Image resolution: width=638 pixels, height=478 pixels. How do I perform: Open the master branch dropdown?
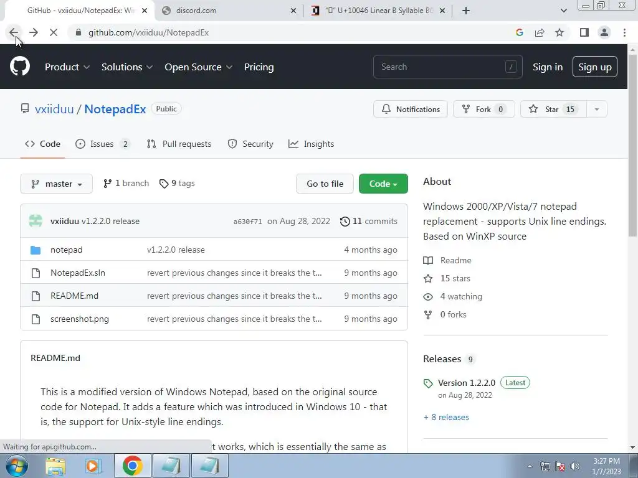coord(56,184)
